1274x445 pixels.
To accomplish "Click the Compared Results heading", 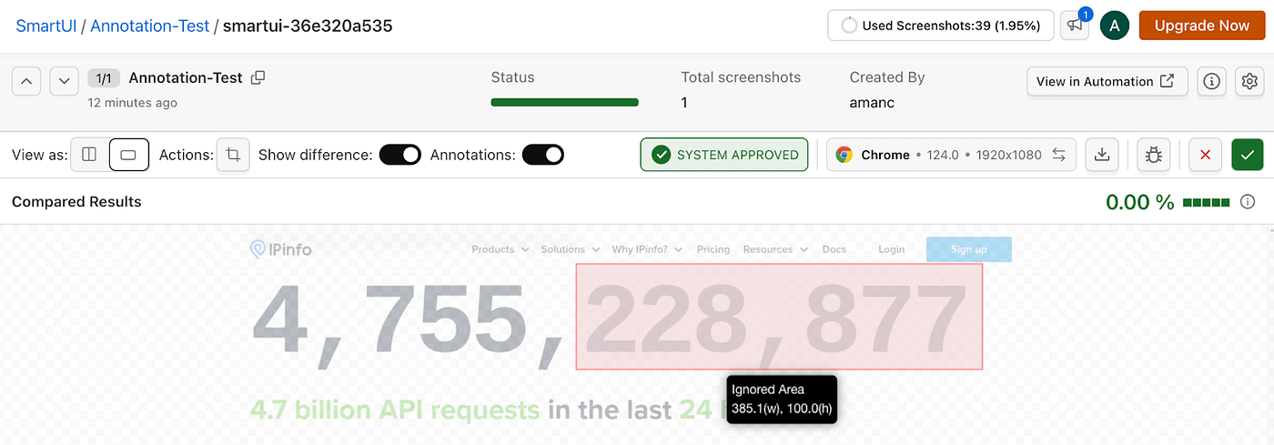I will click(76, 202).
